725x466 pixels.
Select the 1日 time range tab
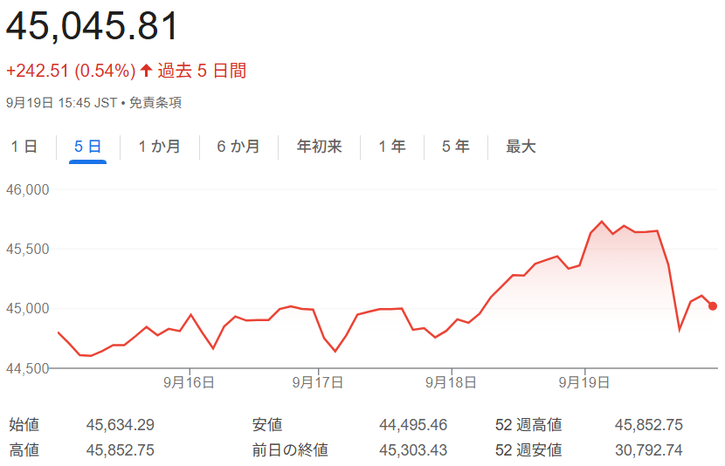pos(24,147)
